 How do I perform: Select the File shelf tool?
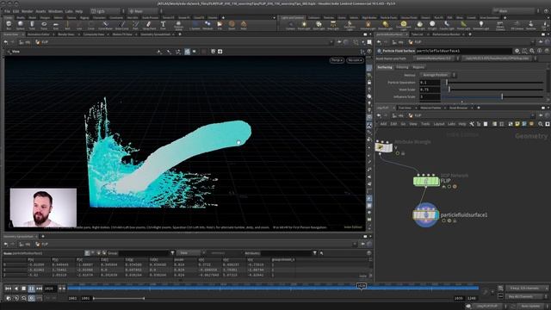220,25
